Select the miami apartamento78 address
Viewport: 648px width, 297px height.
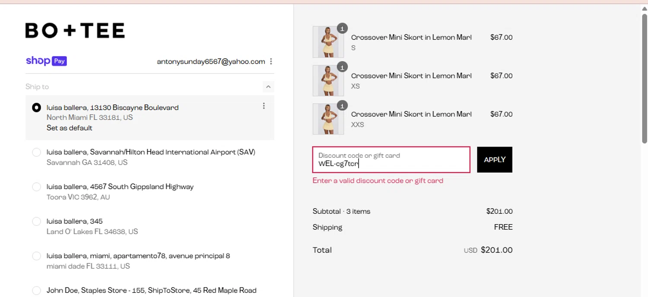pyautogui.click(x=37, y=256)
